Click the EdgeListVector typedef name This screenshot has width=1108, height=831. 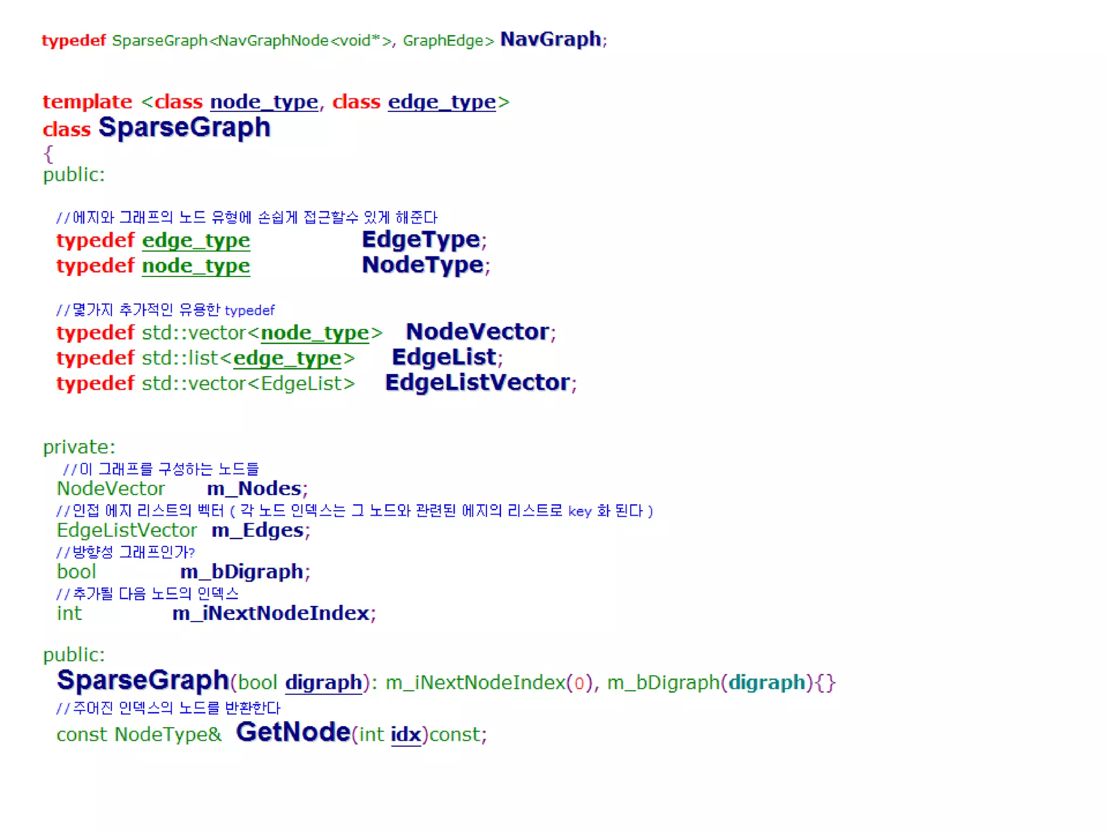477,382
